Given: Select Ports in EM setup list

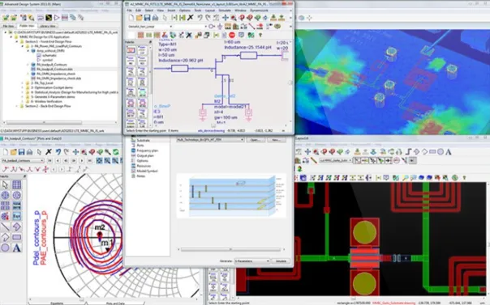Looking at the screenshot, I should coord(140,146).
